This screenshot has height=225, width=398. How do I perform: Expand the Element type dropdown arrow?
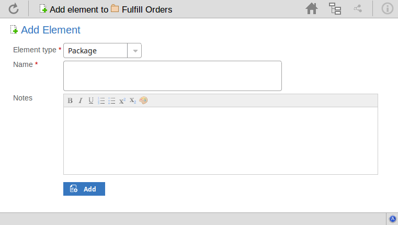[135, 51]
